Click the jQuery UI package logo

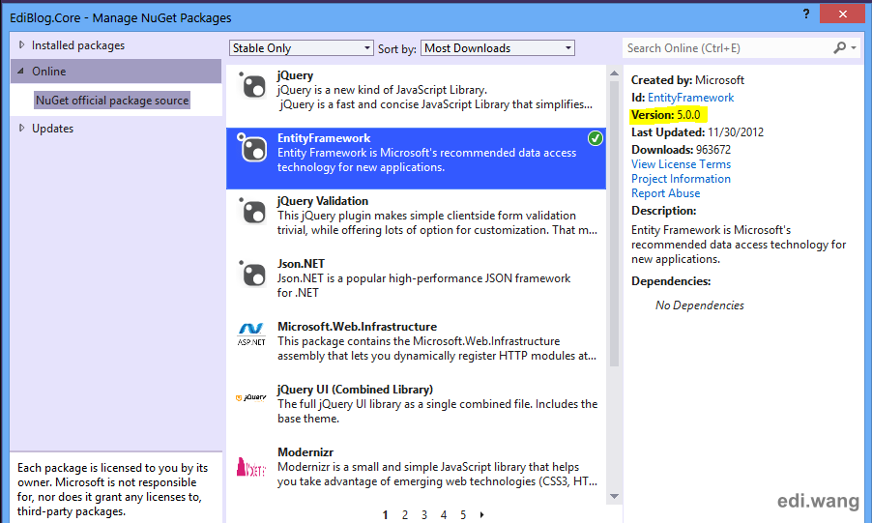pyautogui.click(x=251, y=397)
